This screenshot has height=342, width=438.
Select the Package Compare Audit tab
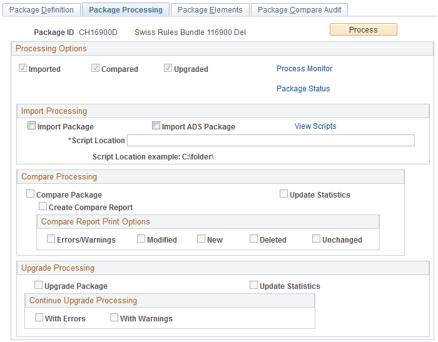300,10
